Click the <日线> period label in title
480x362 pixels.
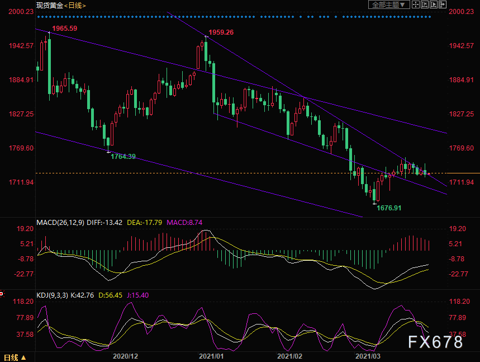click(75, 6)
